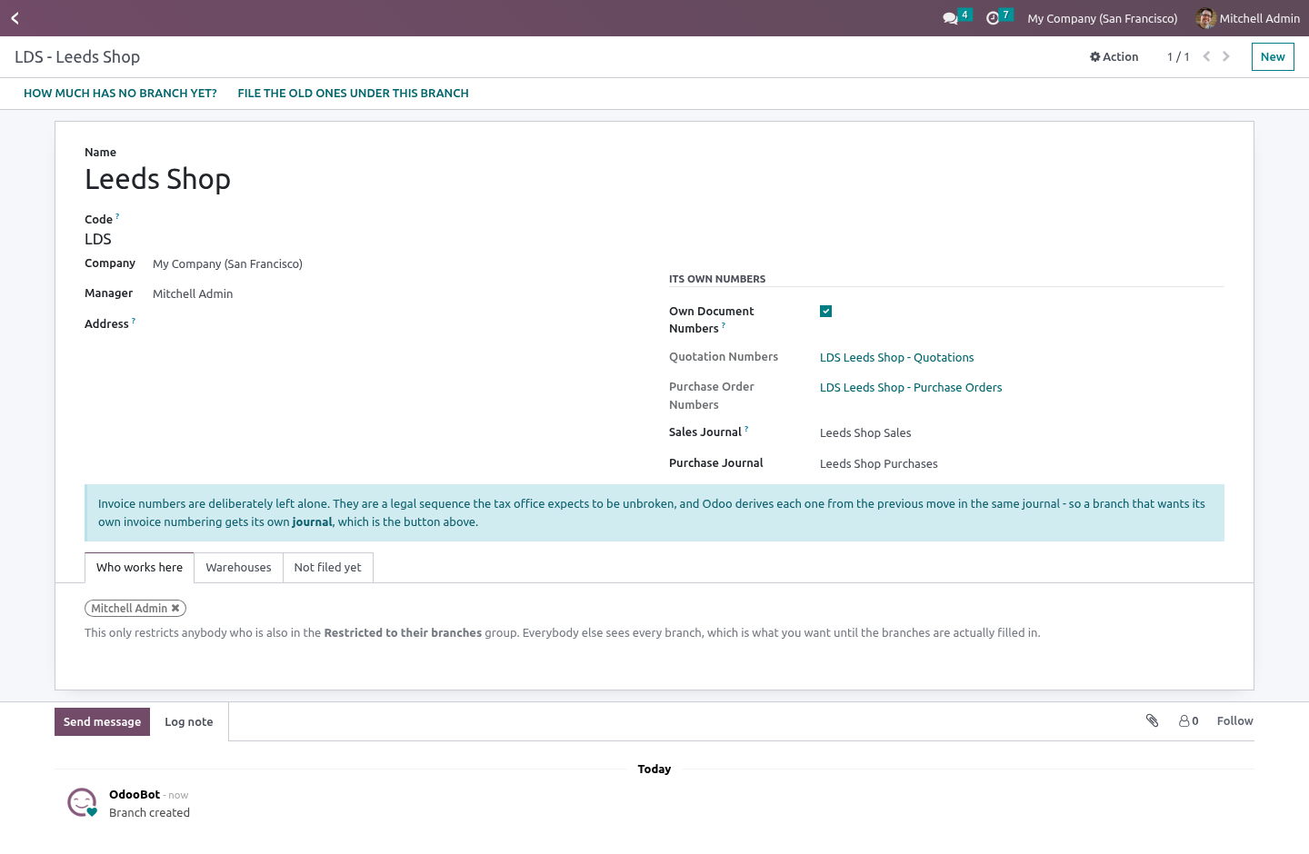Click the Own Document Numbers help mark

coord(724,325)
